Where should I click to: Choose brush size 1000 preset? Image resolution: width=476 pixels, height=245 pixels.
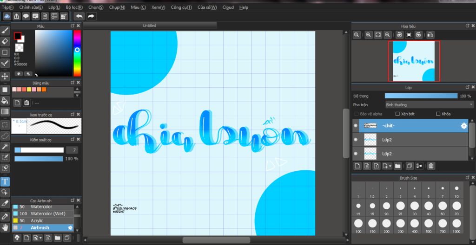pyautogui.click(x=456, y=226)
